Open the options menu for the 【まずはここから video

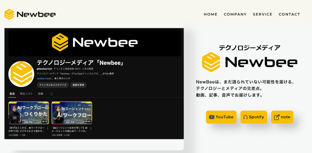point(48,128)
